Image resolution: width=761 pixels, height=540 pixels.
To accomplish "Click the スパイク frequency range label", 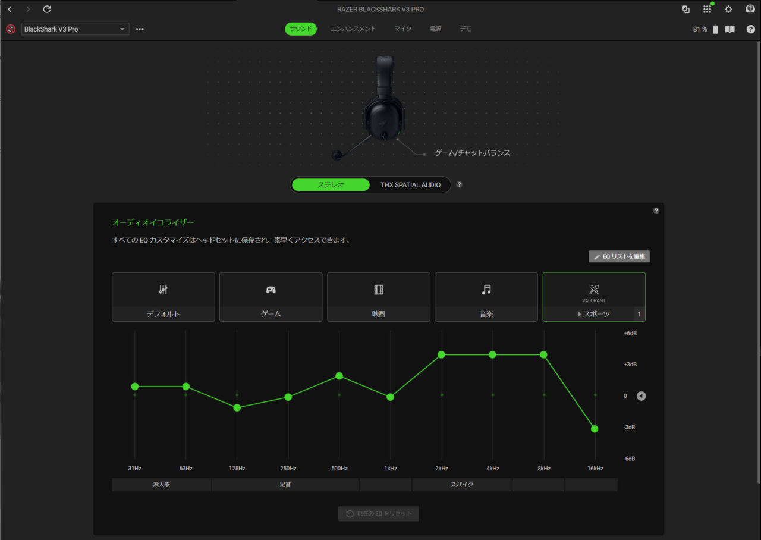I will 462,485.
